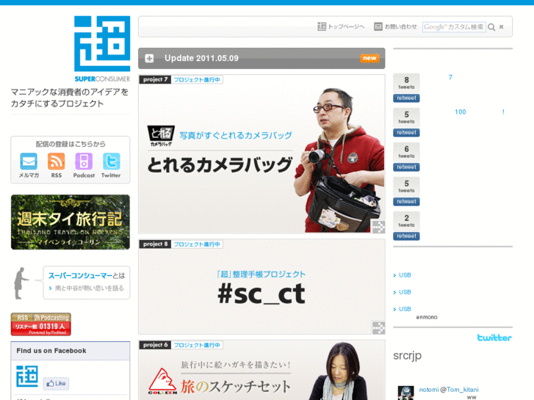Click the 6 tweets counter
The image size is (534, 400).
tap(406, 152)
